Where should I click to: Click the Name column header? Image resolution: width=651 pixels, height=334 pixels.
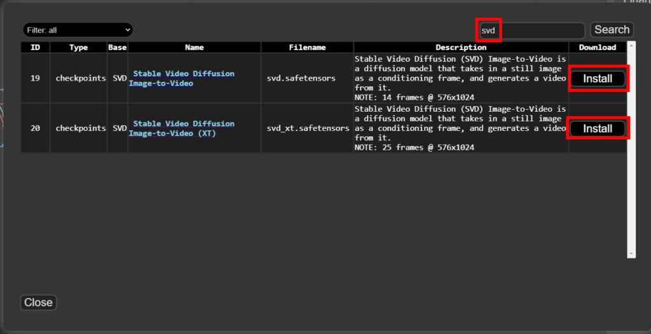point(195,47)
